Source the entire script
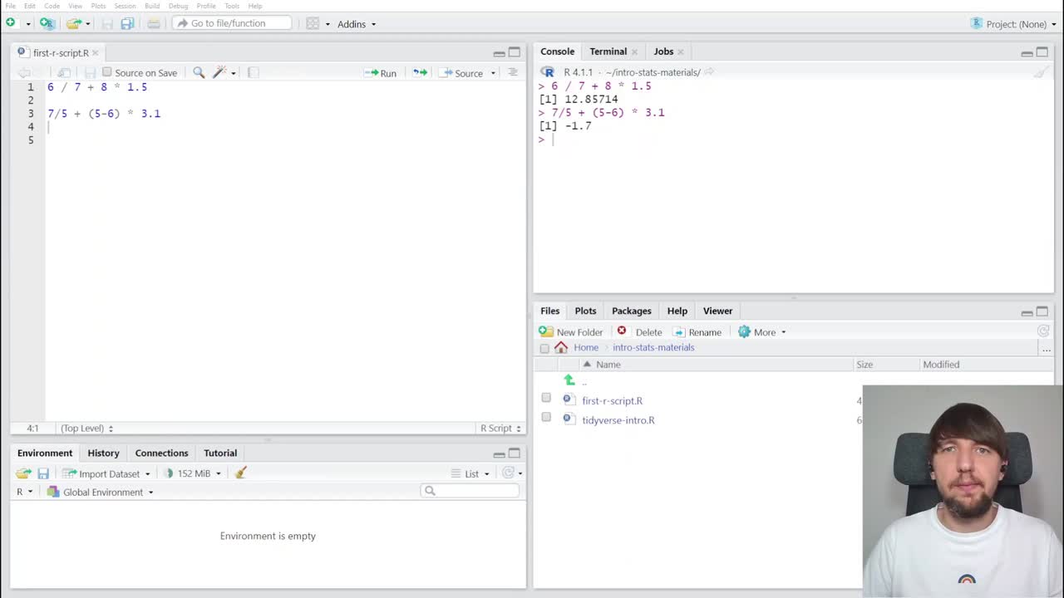The height and width of the screenshot is (598, 1064). [468, 73]
